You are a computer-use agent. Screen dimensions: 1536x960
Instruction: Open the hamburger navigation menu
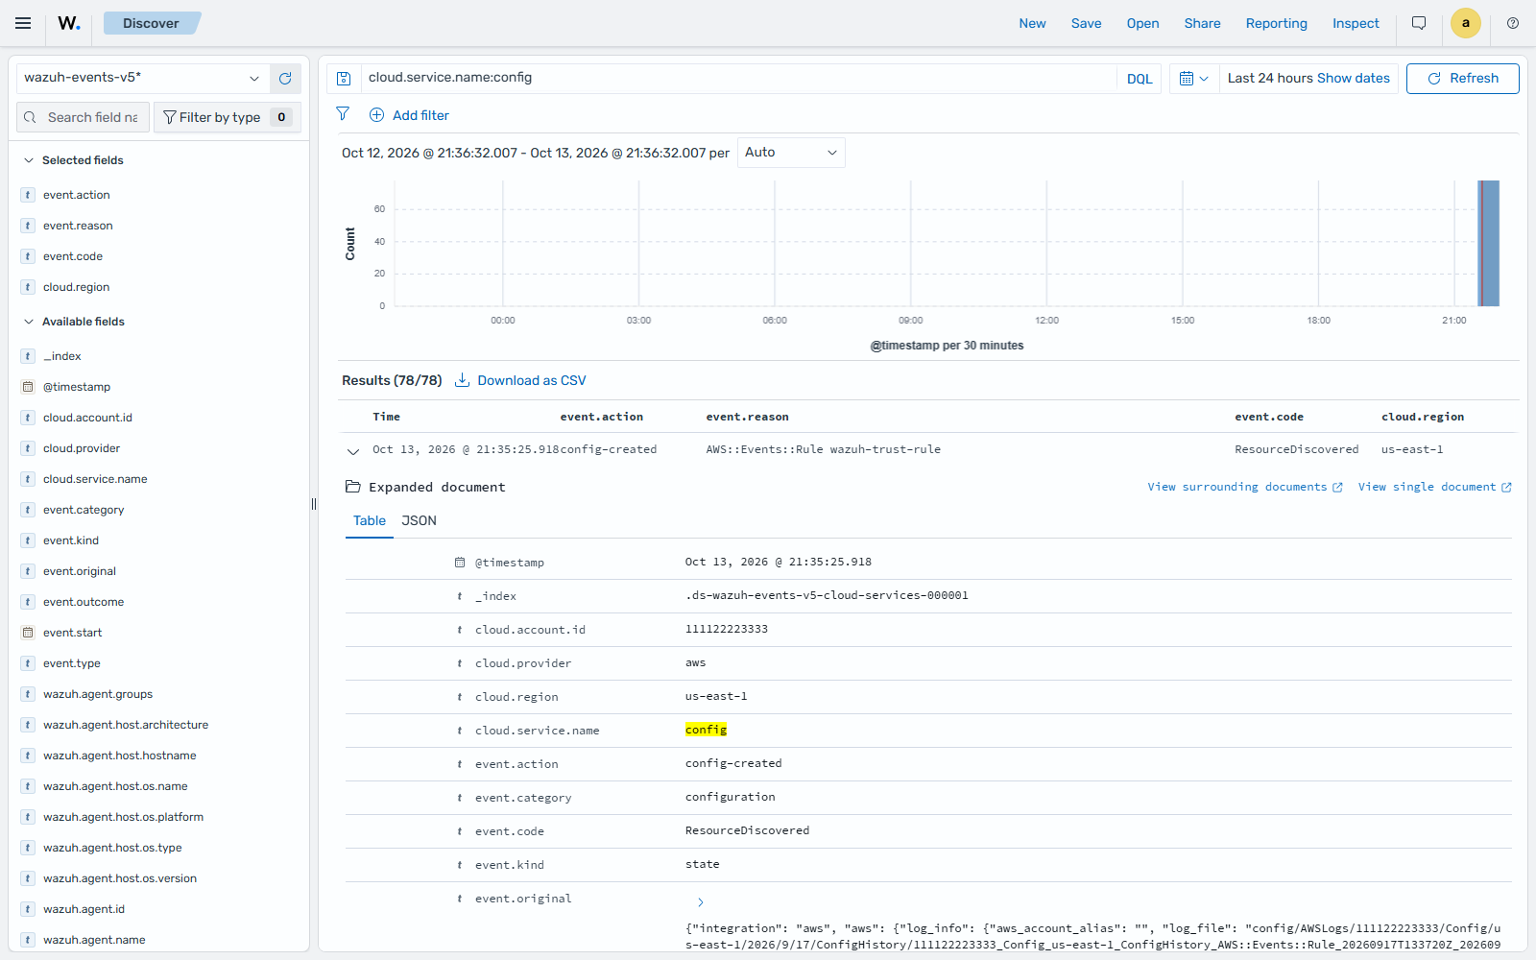(23, 23)
